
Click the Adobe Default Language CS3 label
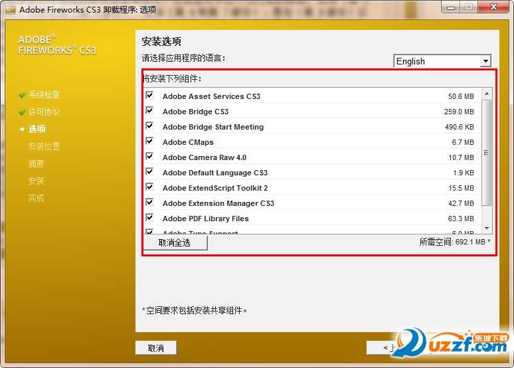[215, 173]
